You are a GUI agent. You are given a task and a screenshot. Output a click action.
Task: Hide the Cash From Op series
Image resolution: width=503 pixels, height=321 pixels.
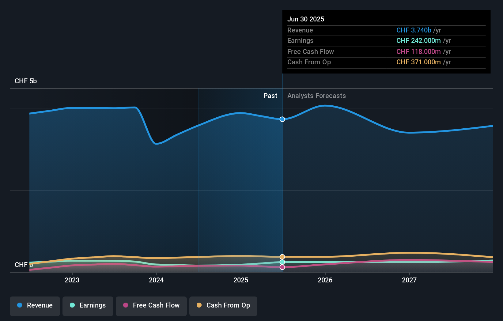point(223,305)
